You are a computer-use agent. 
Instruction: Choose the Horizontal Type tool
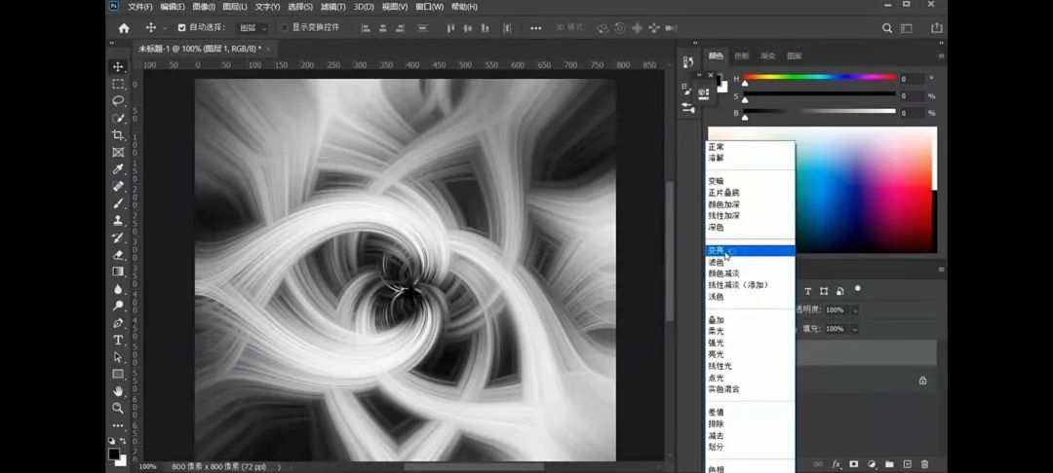click(118, 340)
